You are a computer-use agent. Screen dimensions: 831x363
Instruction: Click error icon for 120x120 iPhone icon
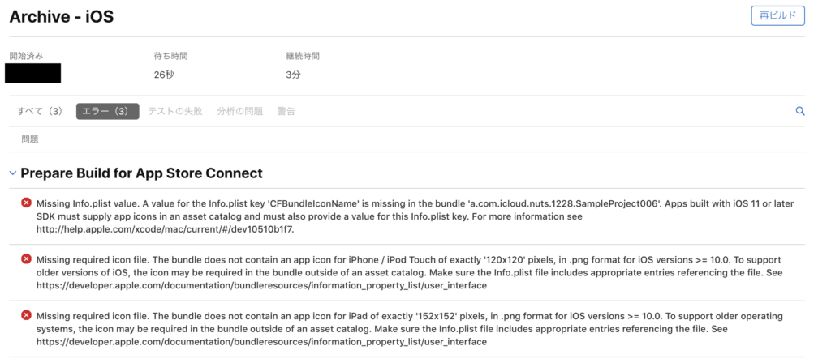pyautogui.click(x=27, y=258)
